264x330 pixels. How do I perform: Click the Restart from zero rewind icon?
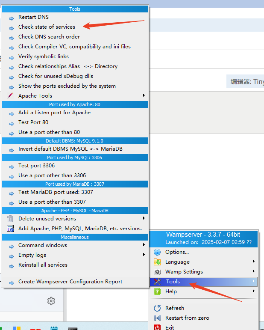pyautogui.click(x=157, y=318)
